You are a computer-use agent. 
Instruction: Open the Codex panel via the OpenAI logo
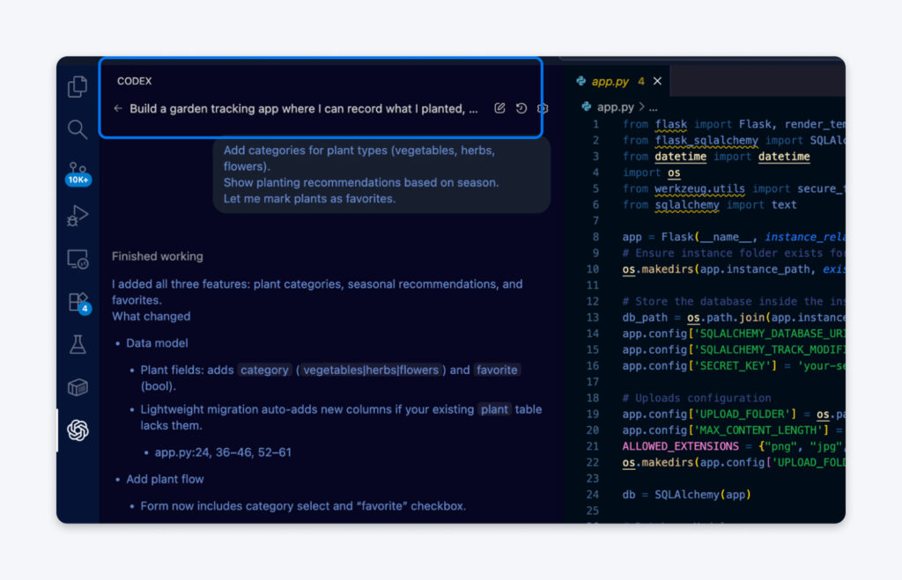[78, 430]
